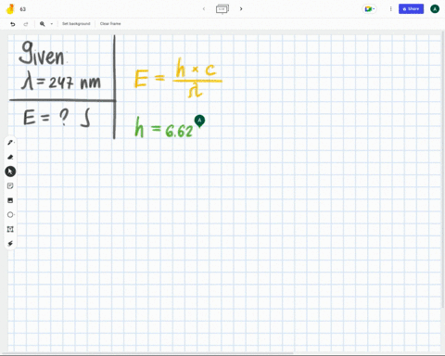
Task: Click the horizontal scrollbar at bottom
Action: (146, 353)
